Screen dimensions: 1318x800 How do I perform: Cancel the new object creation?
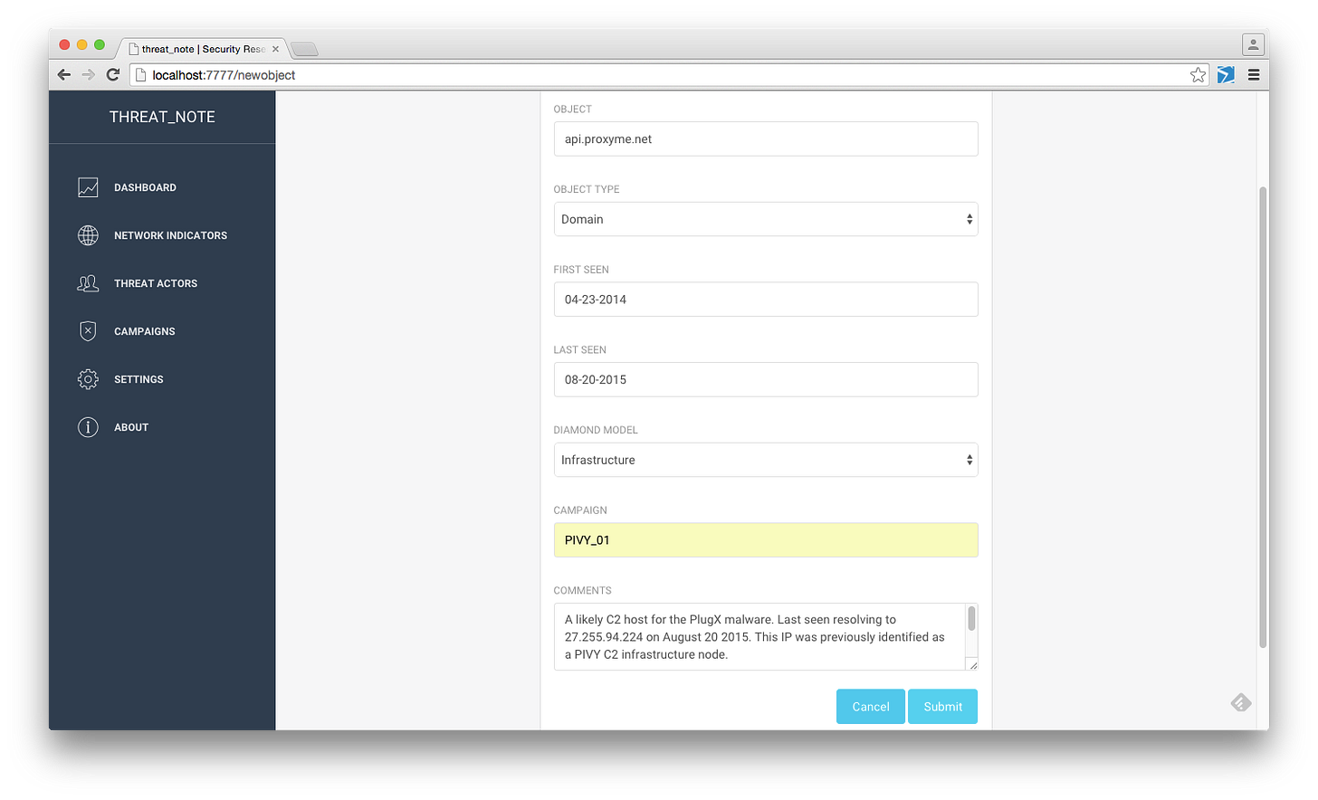point(870,706)
